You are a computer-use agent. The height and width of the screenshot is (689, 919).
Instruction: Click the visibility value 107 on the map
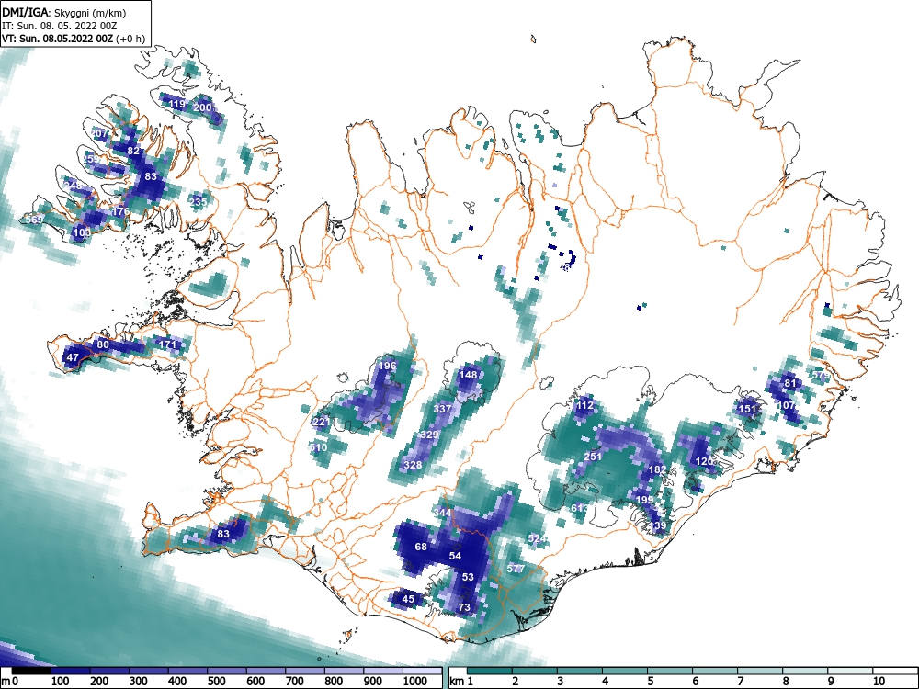(x=787, y=405)
